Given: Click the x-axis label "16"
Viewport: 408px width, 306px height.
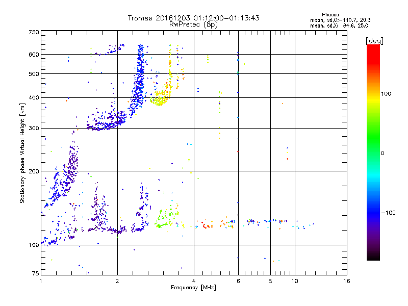Looking at the screenshot, I should coord(347,281).
